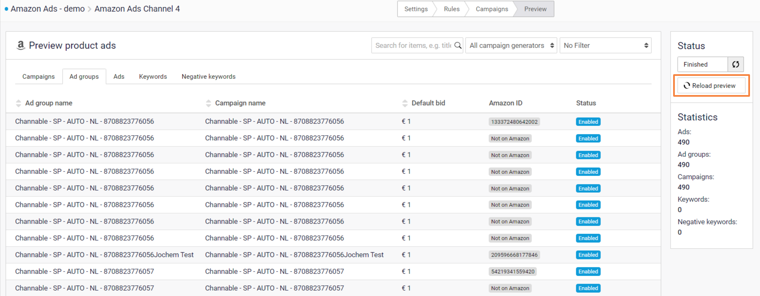Switch to the Campaigns tab in preview

[x=38, y=77]
